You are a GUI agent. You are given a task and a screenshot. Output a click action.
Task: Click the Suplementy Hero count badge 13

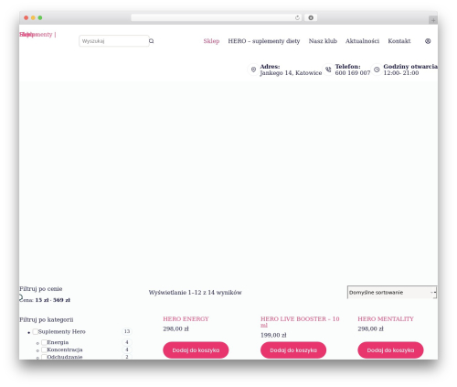point(127,331)
